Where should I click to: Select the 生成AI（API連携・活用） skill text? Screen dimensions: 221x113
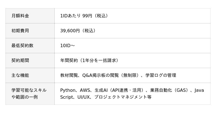pos(119,90)
